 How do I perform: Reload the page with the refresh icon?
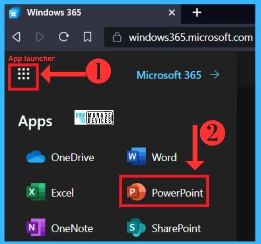pos(64,37)
